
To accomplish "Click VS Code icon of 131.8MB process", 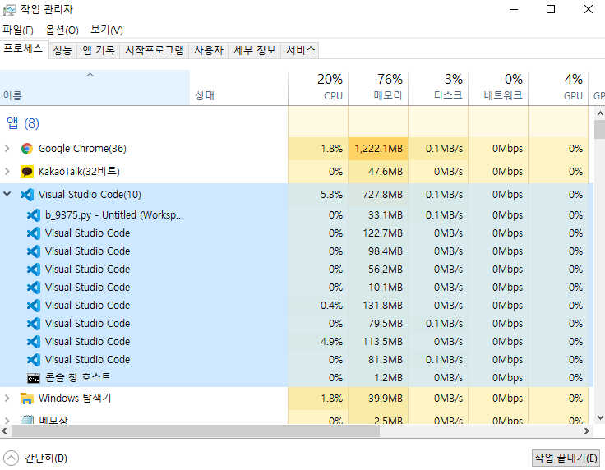I will click(34, 306).
